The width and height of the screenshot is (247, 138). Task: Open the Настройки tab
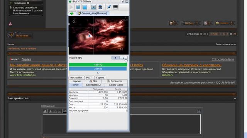pos(76,77)
